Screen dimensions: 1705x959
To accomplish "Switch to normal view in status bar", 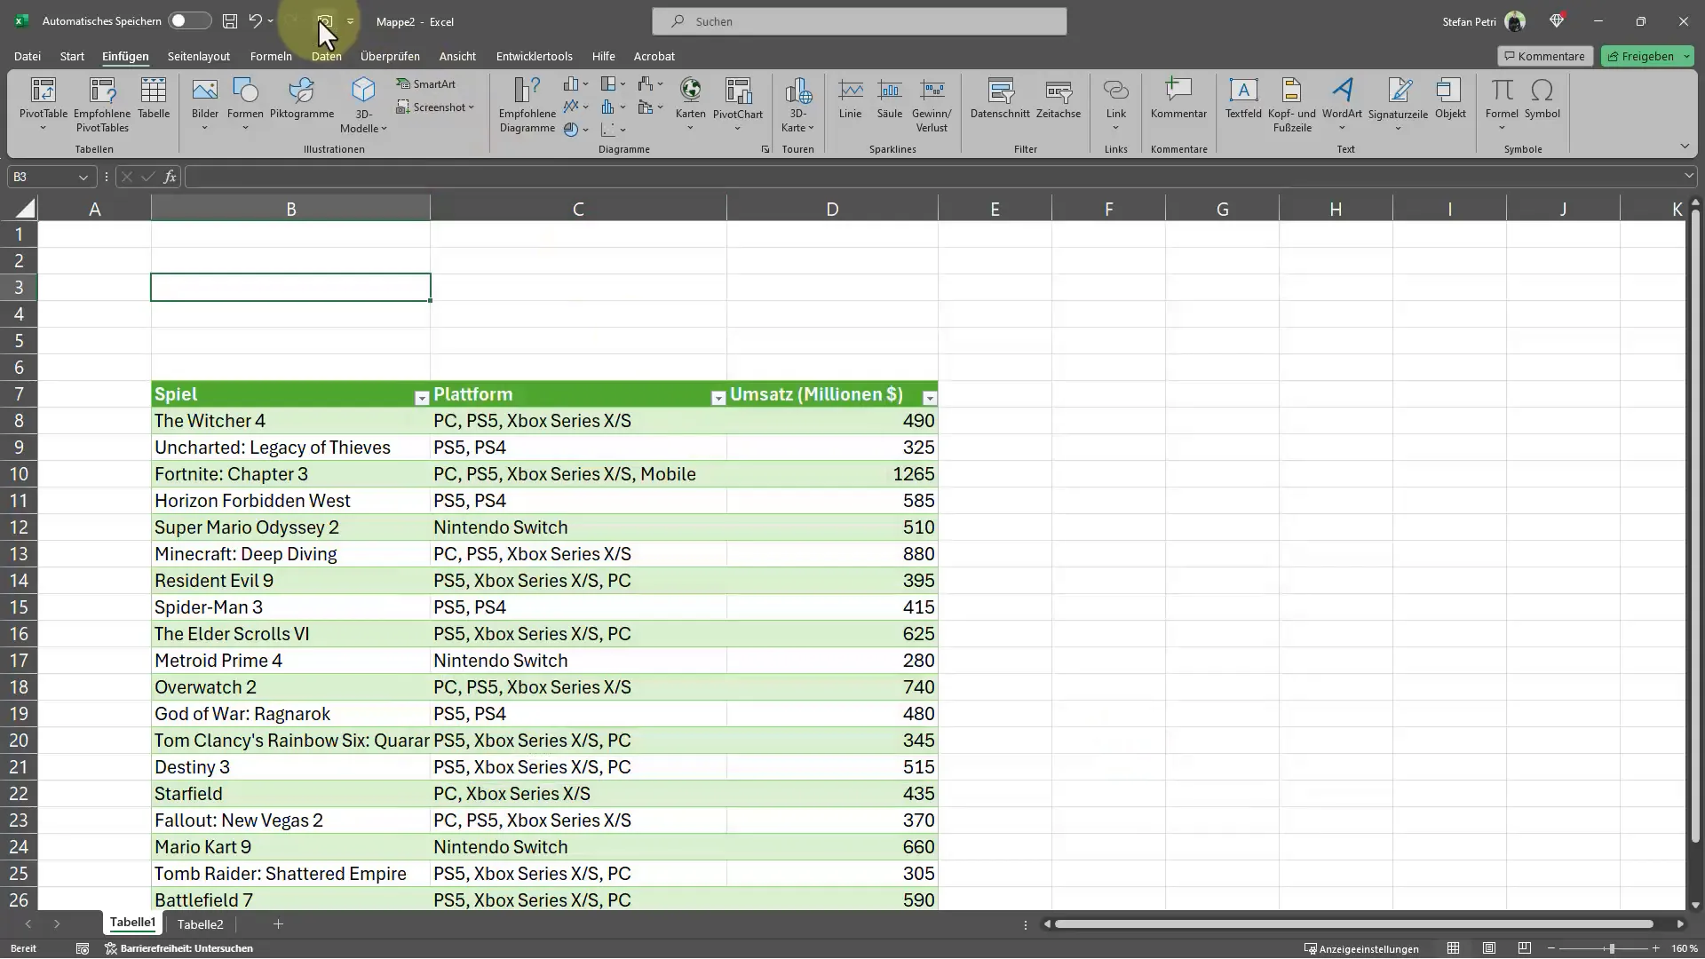I will pos(1453,948).
